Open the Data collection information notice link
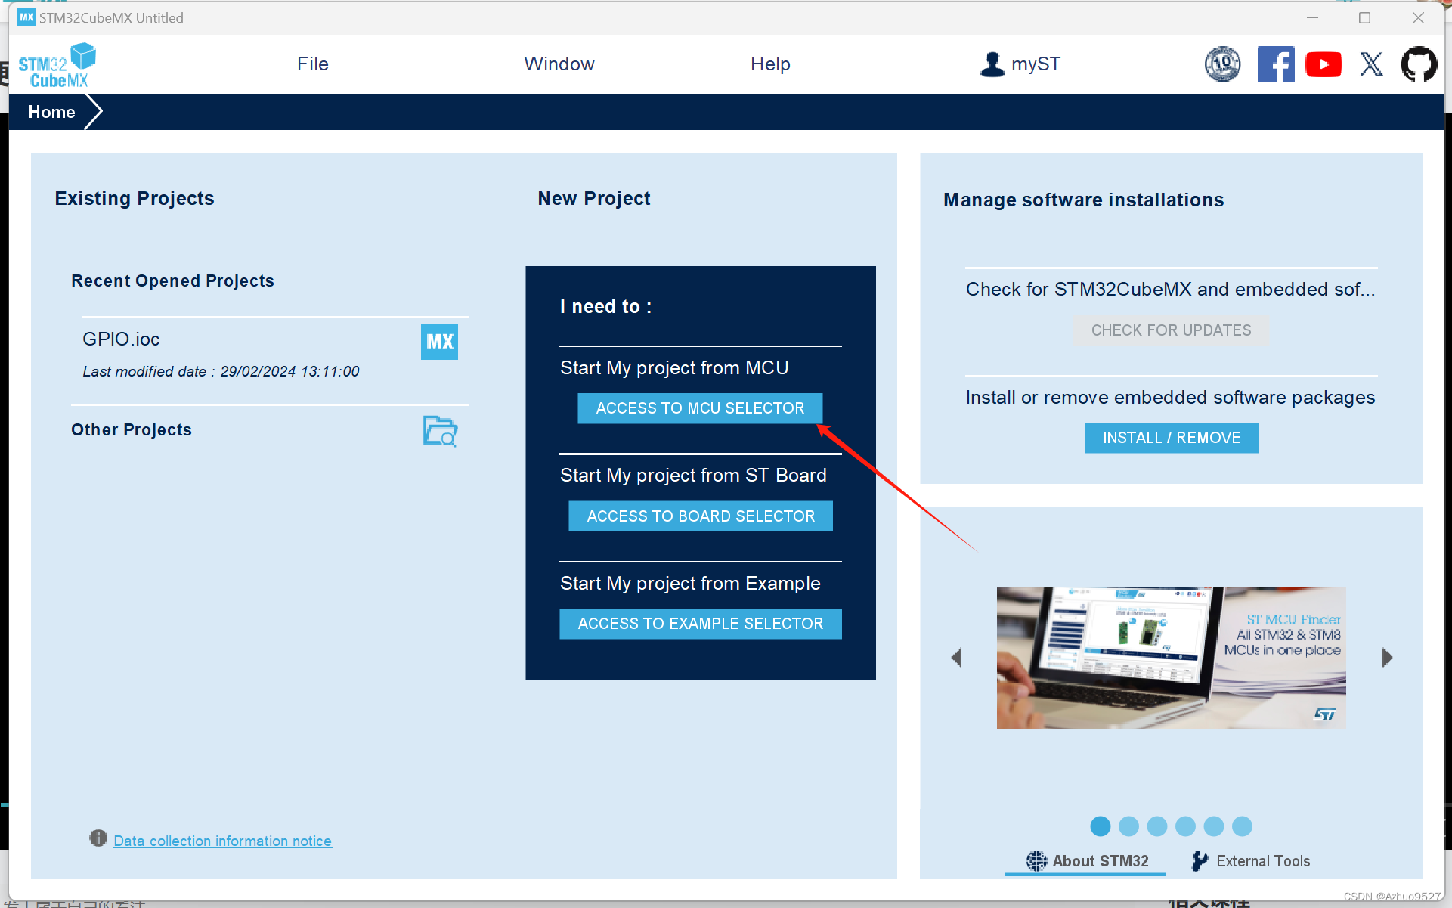 pyautogui.click(x=222, y=841)
